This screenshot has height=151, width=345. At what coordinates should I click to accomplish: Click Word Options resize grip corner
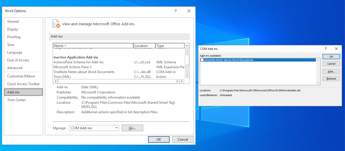point(193,143)
